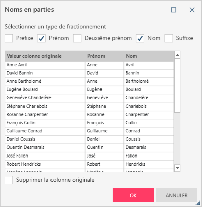Close the Noms en parties dialog
The width and height of the screenshot is (202, 207).
coord(192,10)
